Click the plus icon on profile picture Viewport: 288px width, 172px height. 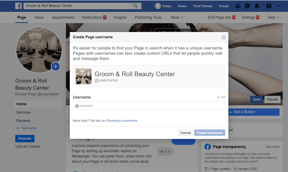pyautogui.click(x=55, y=66)
